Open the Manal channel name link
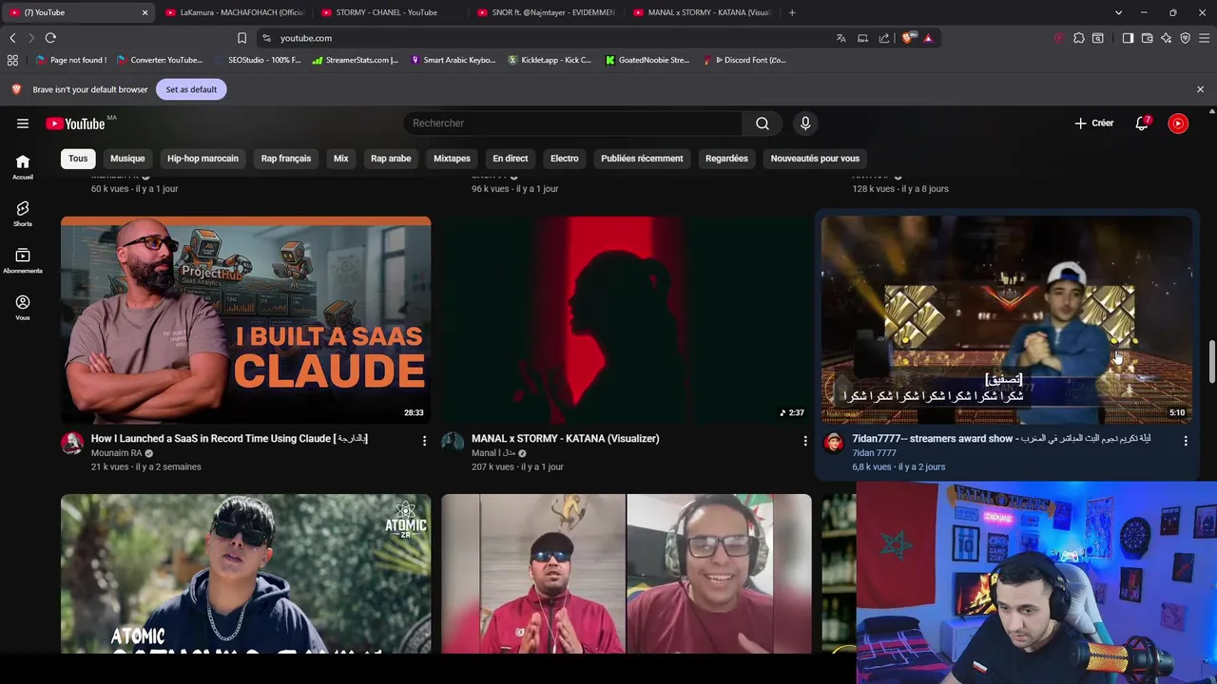Screen dimensions: 1217x684 (x=493, y=453)
